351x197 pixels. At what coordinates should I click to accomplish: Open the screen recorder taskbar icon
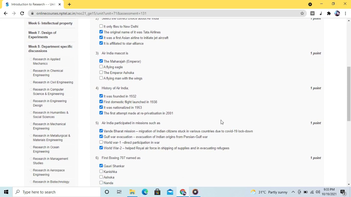(x=195, y=192)
